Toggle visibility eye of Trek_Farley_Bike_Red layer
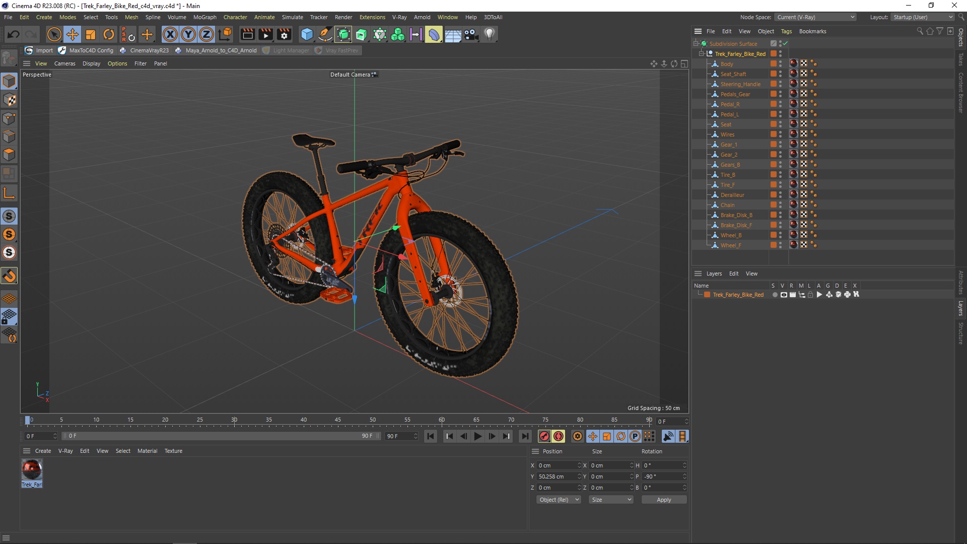Image resolution: width=967 pixels, height=544 pixels. point(784,295)
